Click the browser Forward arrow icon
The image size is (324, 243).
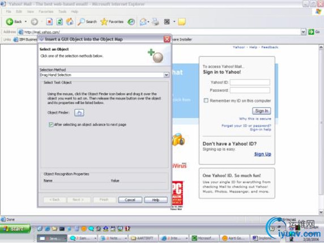35,21
